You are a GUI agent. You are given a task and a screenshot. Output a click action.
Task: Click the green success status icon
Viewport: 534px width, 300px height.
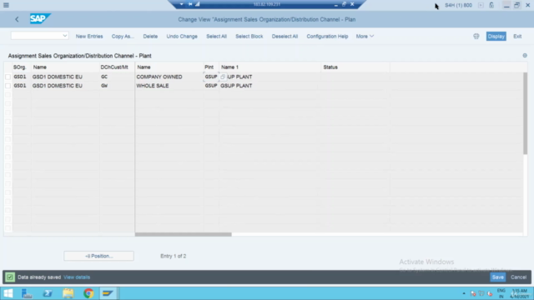10,277
